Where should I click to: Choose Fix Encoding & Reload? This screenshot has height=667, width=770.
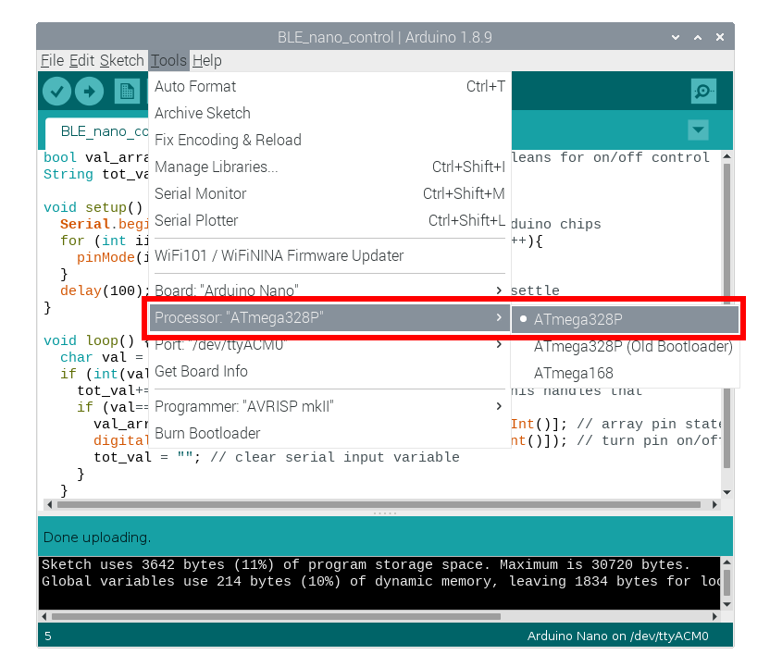coord(329,140)
